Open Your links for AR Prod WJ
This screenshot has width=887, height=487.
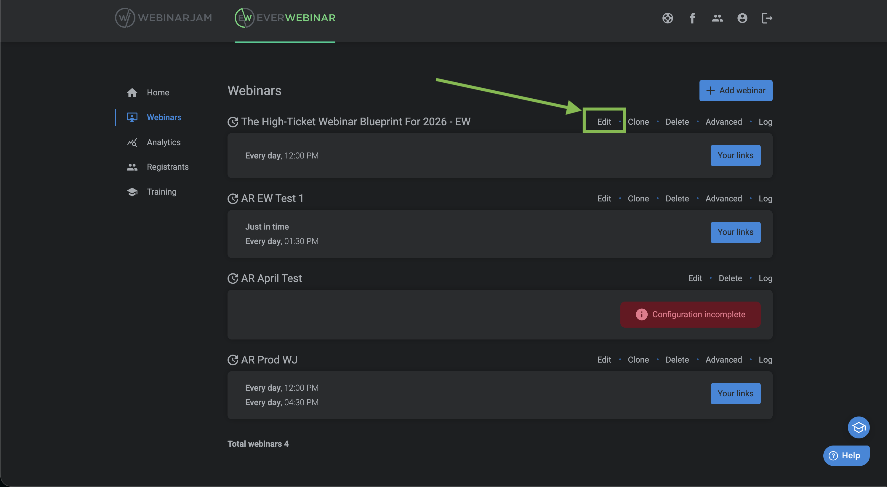735,393
